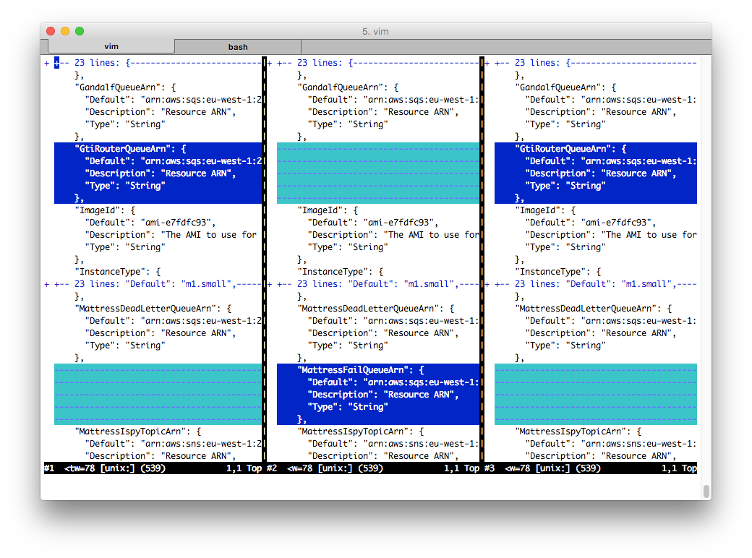Click status bar of window #2
The width and height of the screenshot is (752, 558).
click(374, 468)
